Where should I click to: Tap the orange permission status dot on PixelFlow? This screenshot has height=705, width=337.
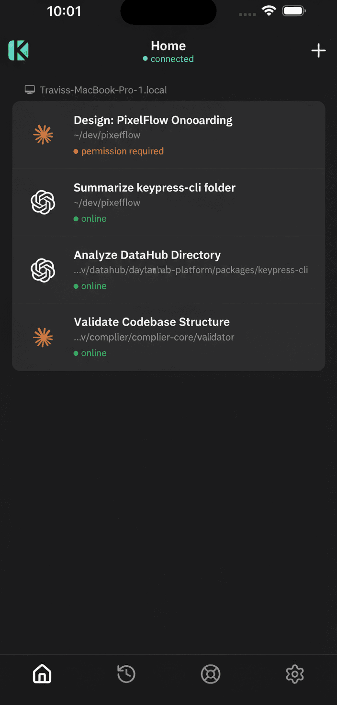point(76,151)
